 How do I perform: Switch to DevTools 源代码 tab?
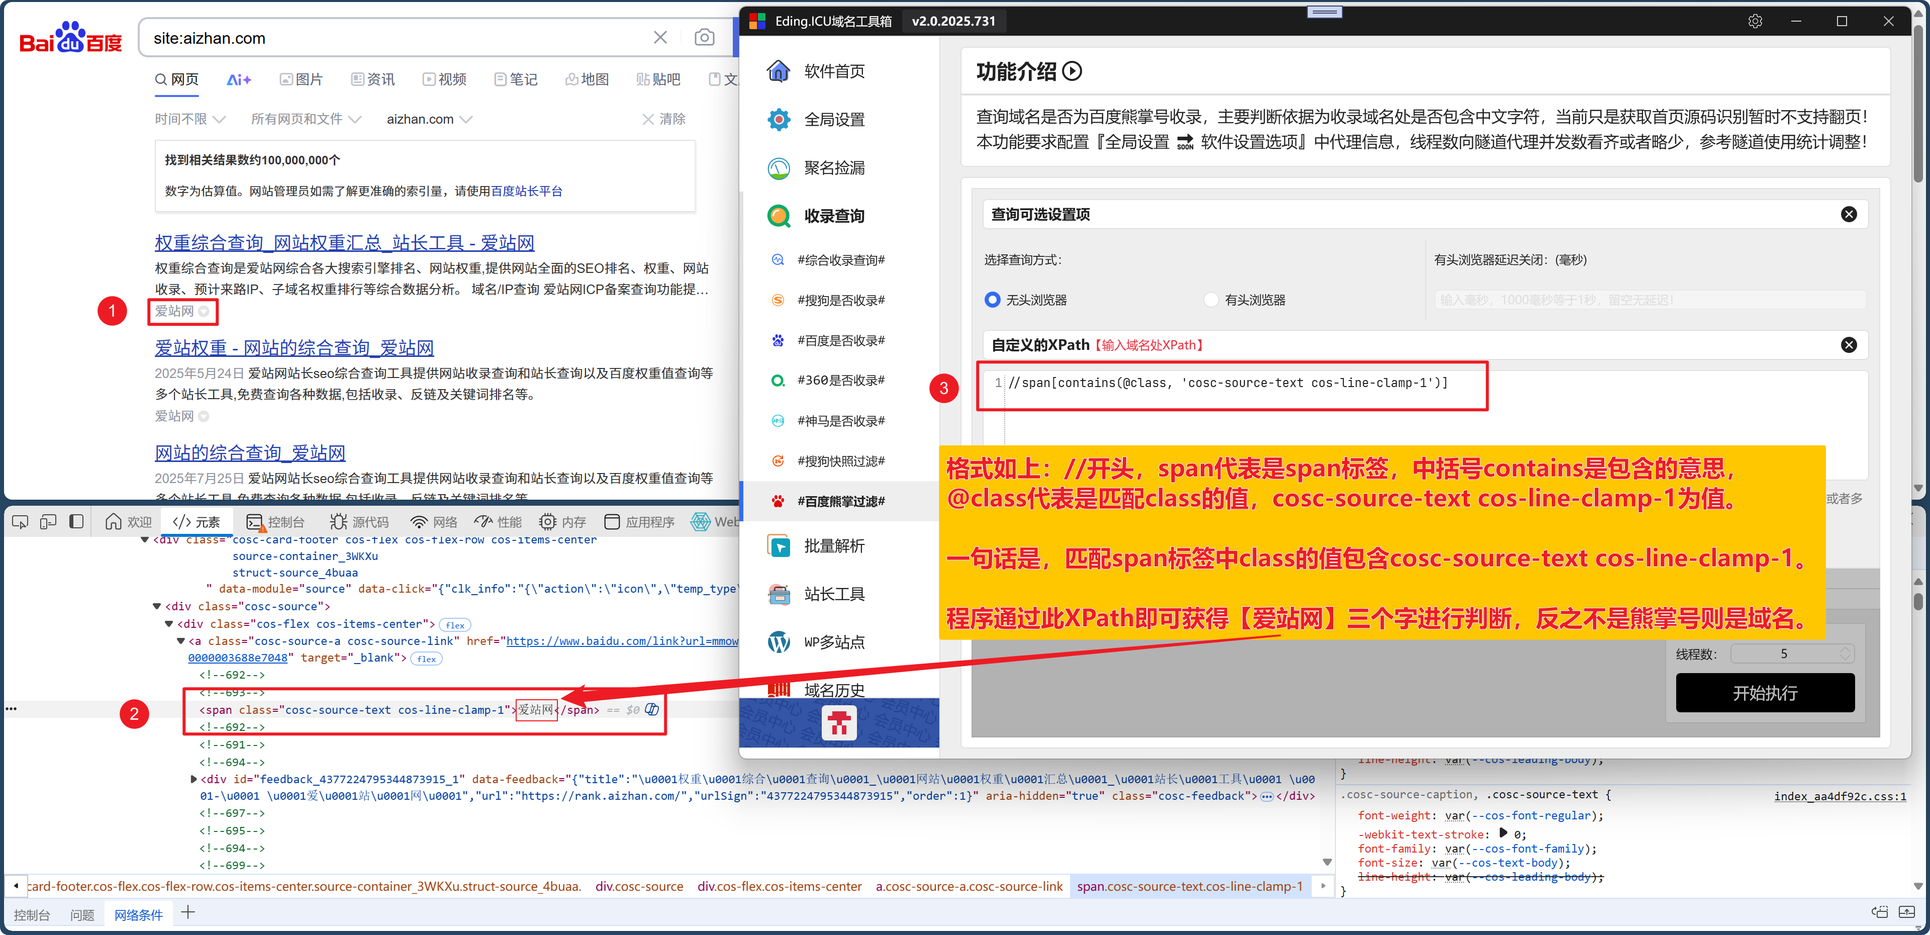(359, 521)
